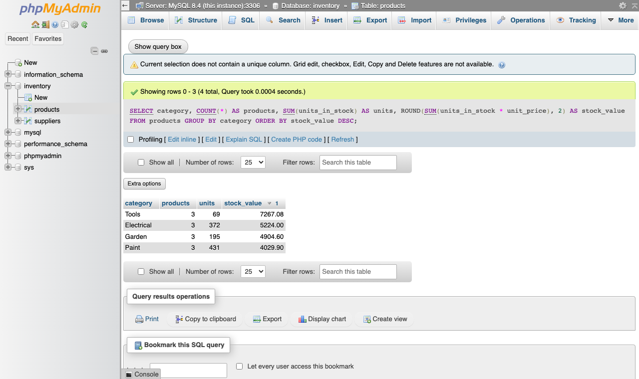Click the back arrow left of the Server breadcrumb

coord(125,5)
